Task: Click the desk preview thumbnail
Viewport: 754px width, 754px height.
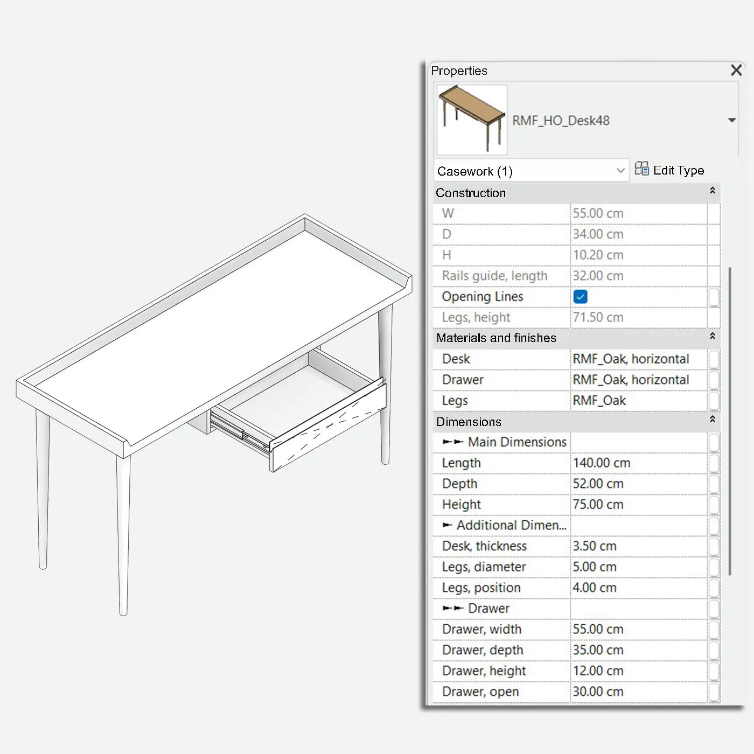Action: 471,119
